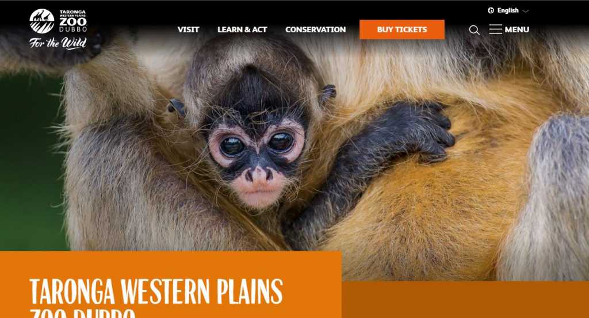Click the chevron beside English

tap(526, 11)
